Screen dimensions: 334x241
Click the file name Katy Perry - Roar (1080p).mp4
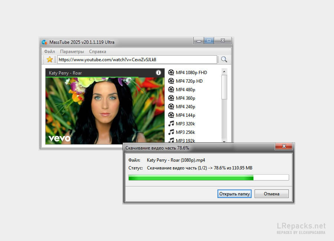point(176,160)
